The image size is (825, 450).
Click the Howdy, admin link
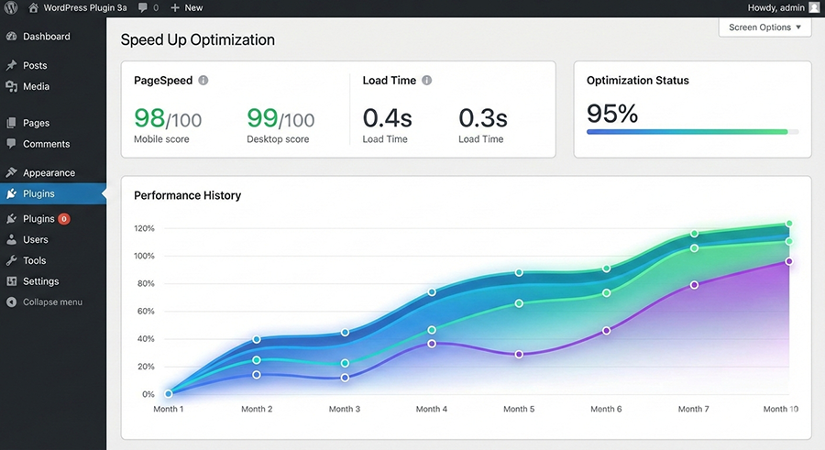tap(776, 7)
